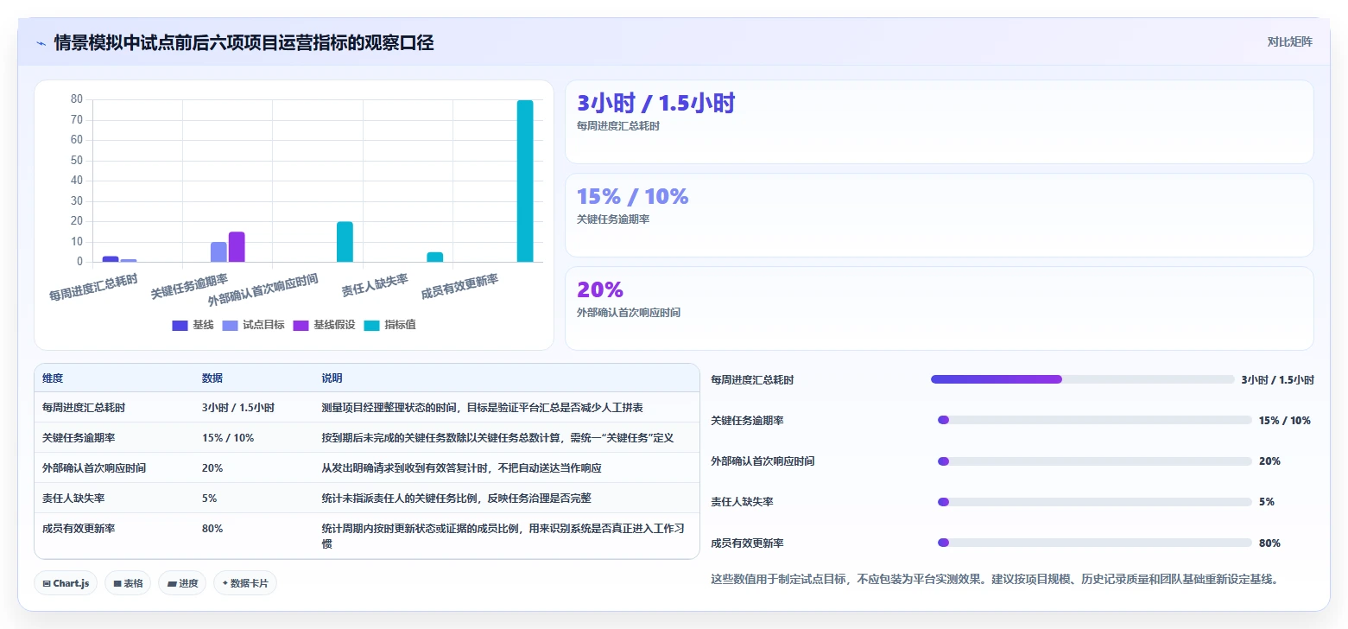
Task: Click the 成员有效更新率 table row label
Action: (78, 529)
